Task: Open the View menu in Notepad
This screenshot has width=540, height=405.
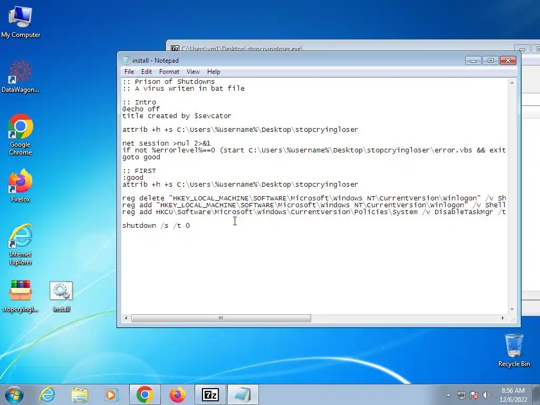Action: click(193, 72)
